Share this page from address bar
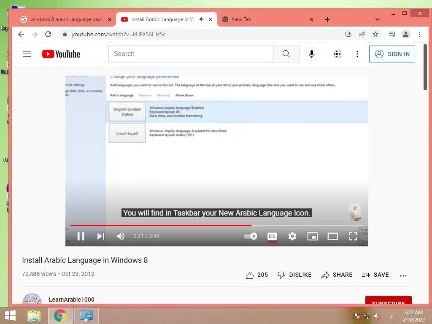 pyautogui.click(x=362, y=34)
